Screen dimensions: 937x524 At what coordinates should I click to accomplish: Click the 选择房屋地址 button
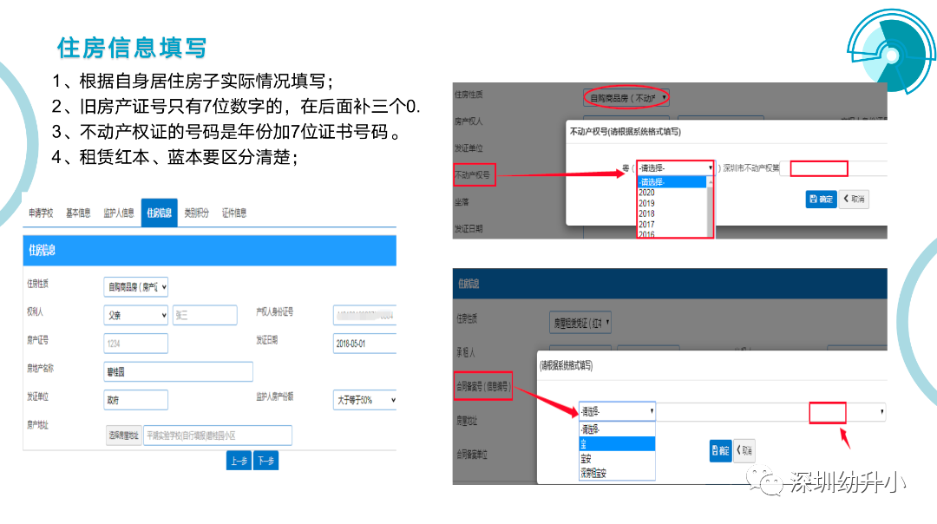point(124,436)
